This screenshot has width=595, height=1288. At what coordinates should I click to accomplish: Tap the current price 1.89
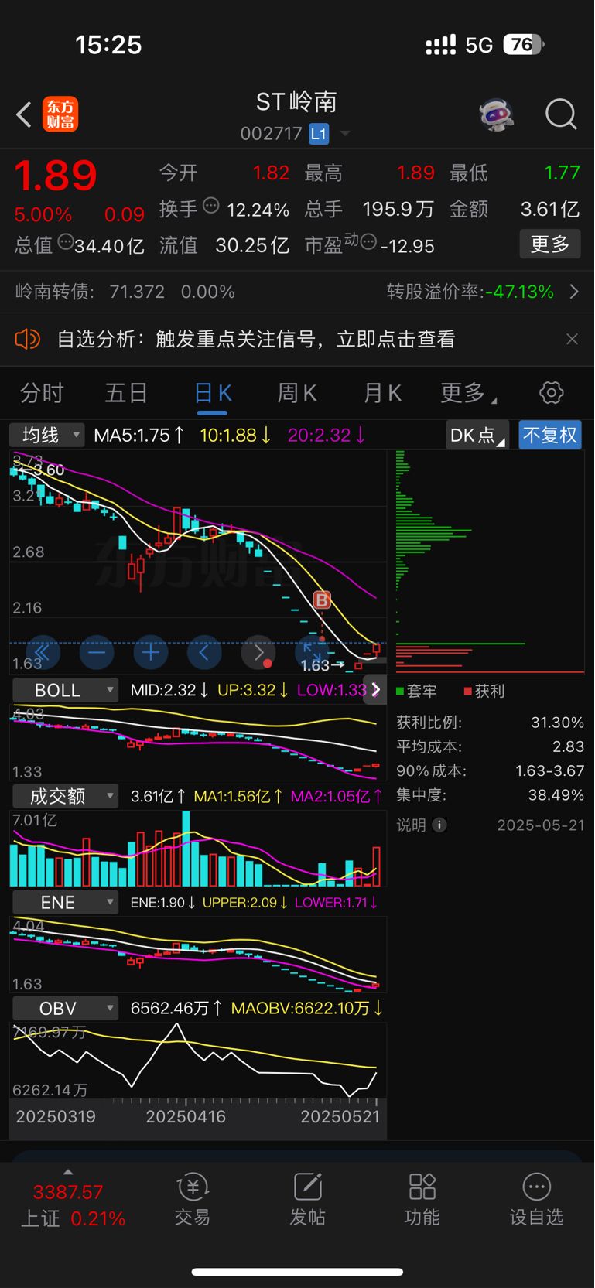click(x=56, y=176)
